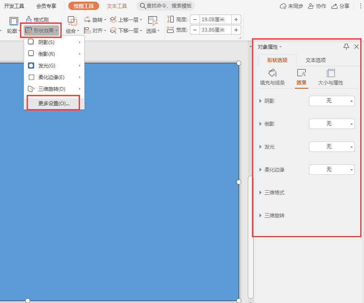
Task: Open Shape Effects (形状效果) dropdown
Action: click(x=42, y=30)
